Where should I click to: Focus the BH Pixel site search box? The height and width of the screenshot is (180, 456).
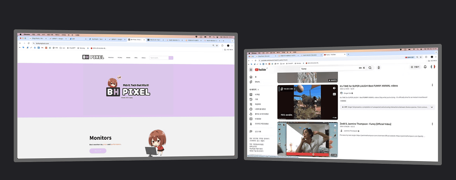coord(159,58)
